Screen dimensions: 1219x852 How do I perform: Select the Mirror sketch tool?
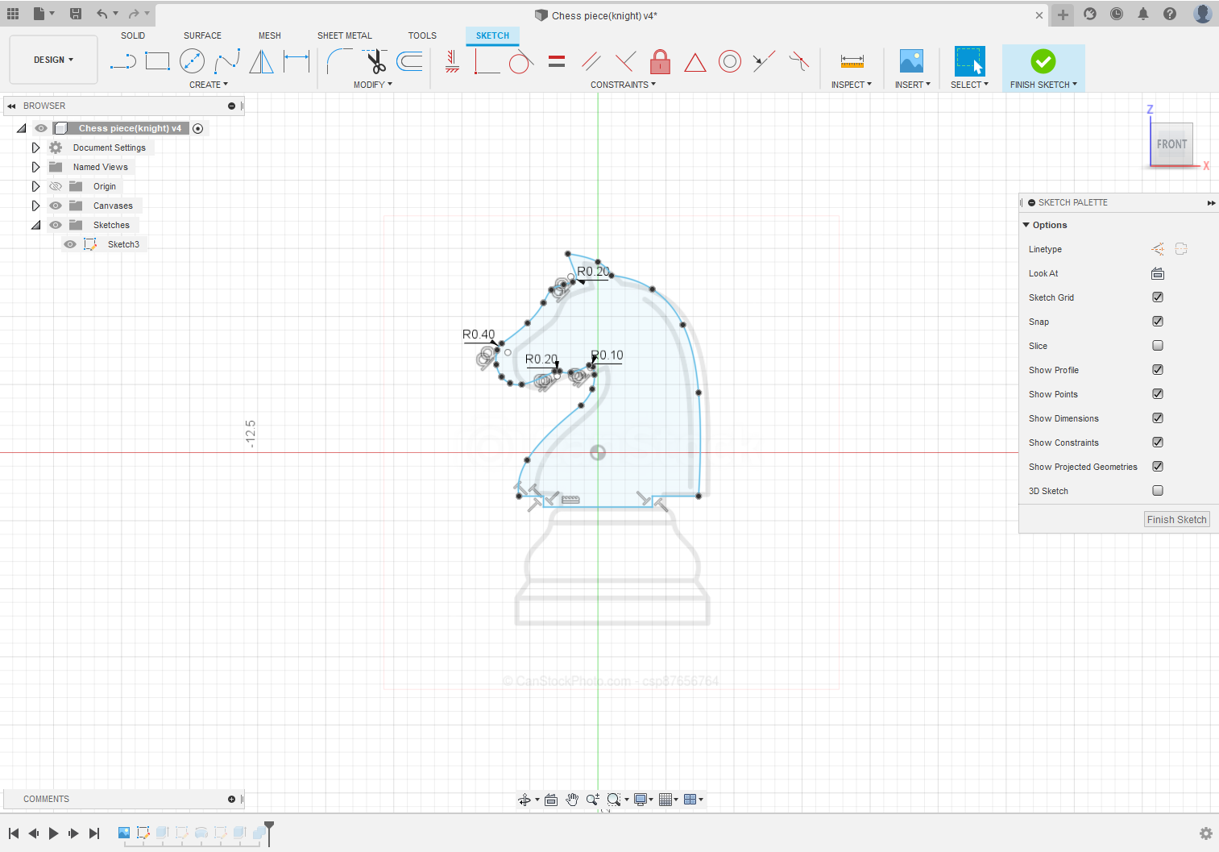tap(261, 61)
